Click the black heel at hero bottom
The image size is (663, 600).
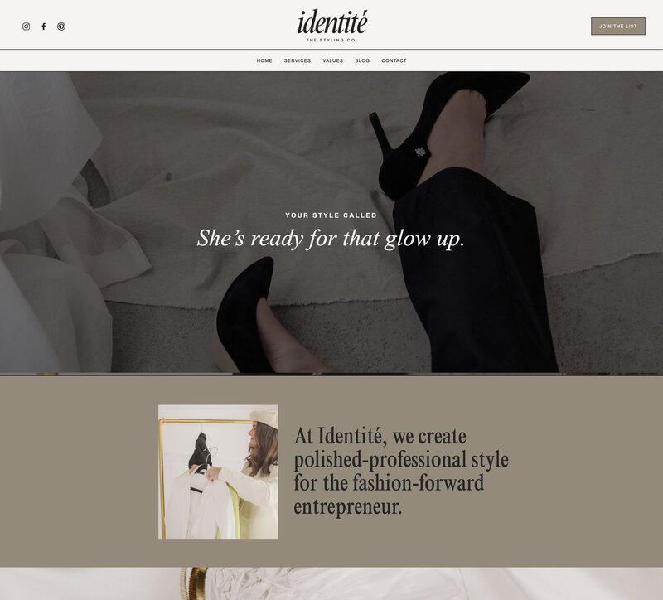coord(245,315)
